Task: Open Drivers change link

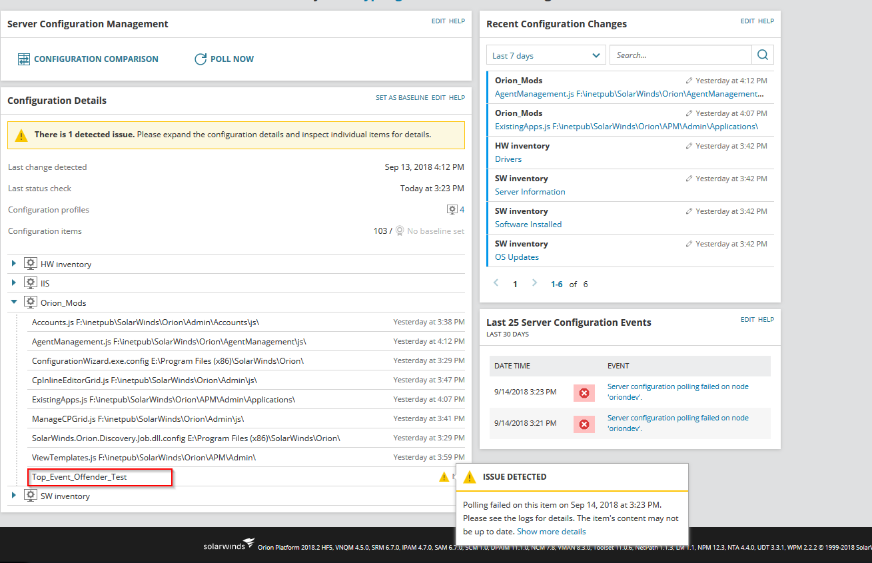Action: click(508, 159)
